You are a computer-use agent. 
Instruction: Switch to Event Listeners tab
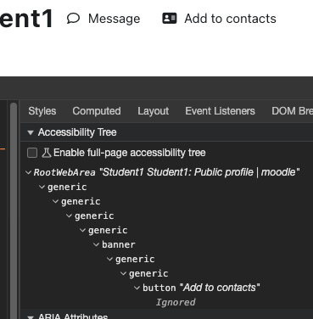(220, 111)
